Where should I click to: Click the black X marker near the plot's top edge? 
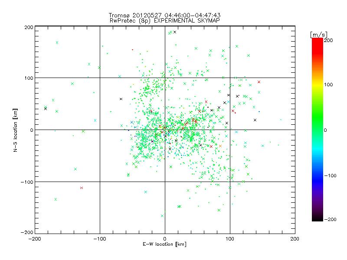(x=175, y=32)
